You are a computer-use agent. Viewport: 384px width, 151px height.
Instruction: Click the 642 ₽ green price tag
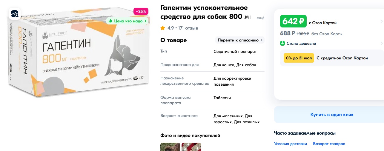click(x=294, y=21)
